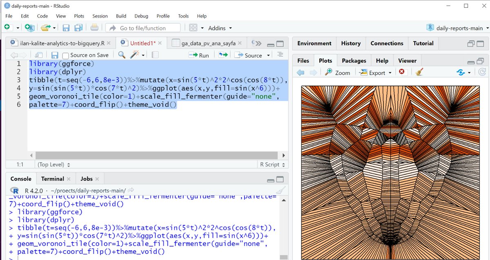
Task: Open the workspace panes layout icon
Action: pyautogui.click(x=193, y=28)
